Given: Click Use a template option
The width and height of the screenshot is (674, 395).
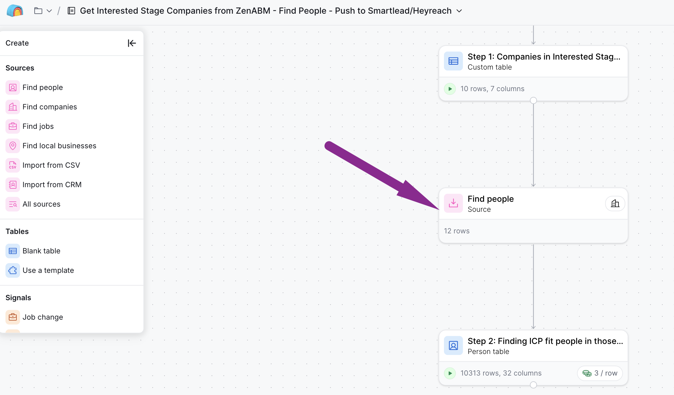Looking at the screenshot, I should coord(48,270).
